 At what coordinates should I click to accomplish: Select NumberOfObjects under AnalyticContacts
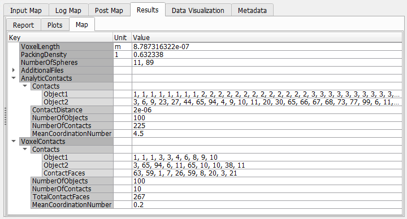(x=72, y=117)
